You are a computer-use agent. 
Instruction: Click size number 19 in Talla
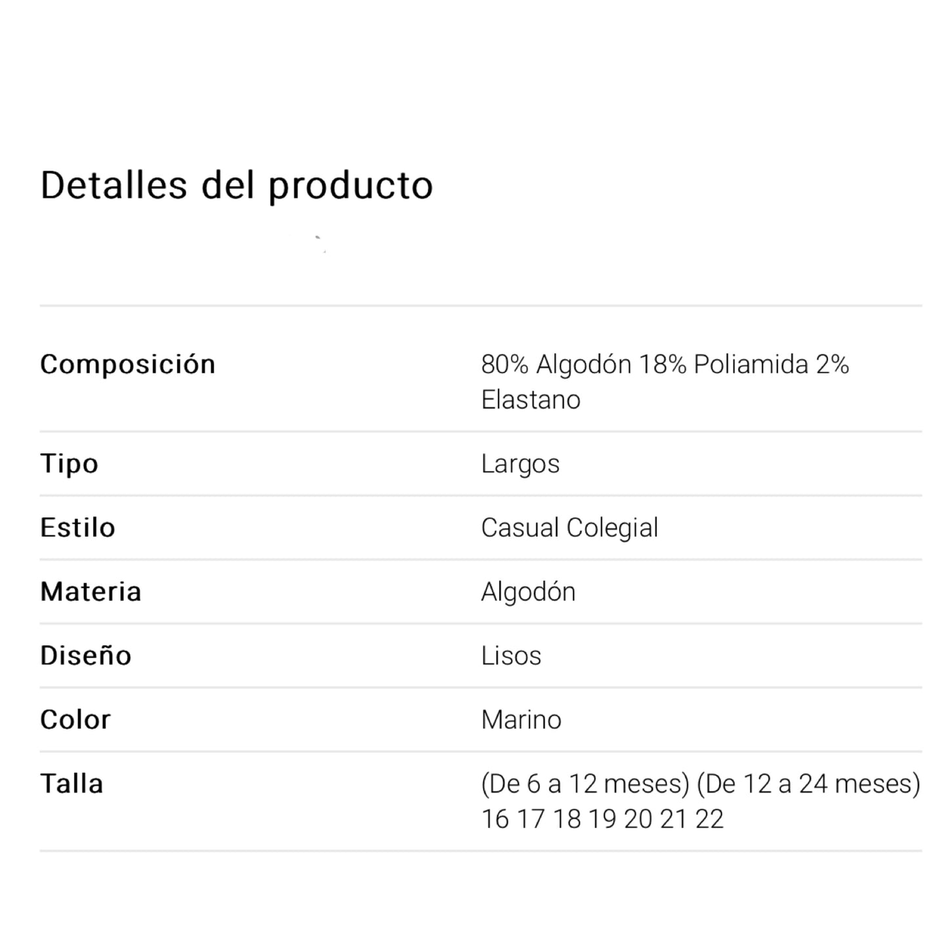coord(602,819)
